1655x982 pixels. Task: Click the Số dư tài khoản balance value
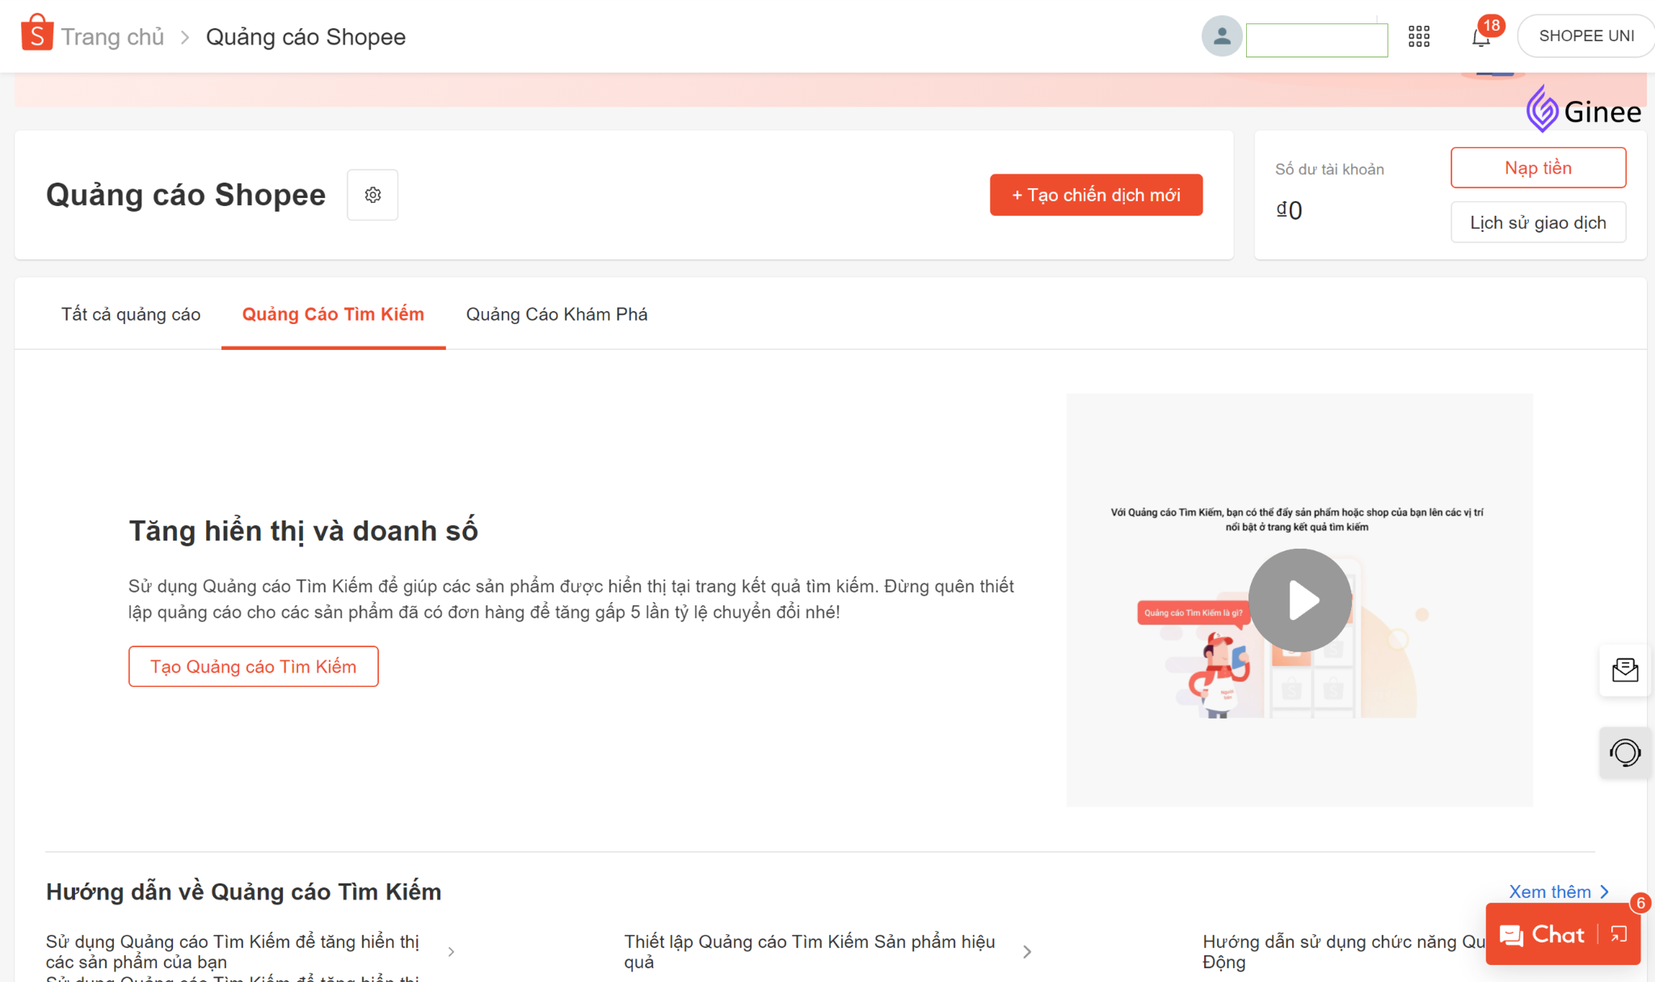pyautogui.click(x=1290, y=210)
